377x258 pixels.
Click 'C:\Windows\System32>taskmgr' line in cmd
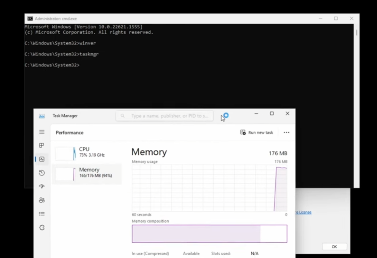click(x=62, y=54)
